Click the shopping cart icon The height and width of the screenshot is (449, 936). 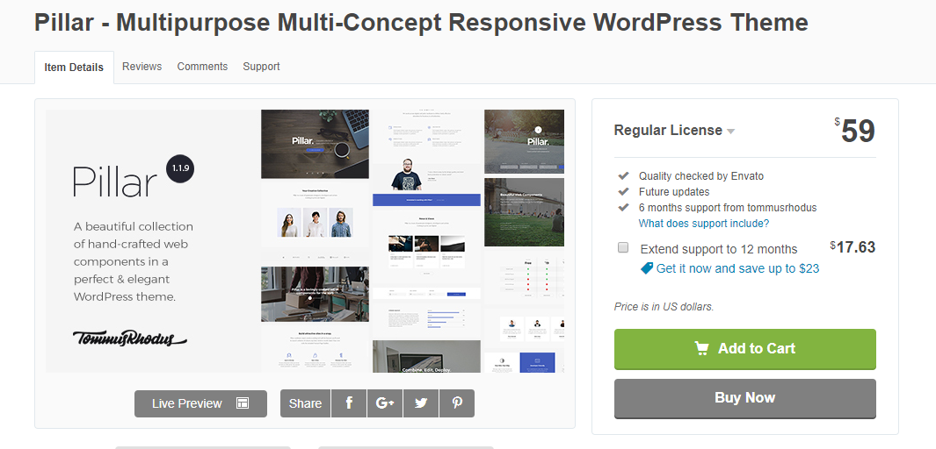(x=702, y=348)
